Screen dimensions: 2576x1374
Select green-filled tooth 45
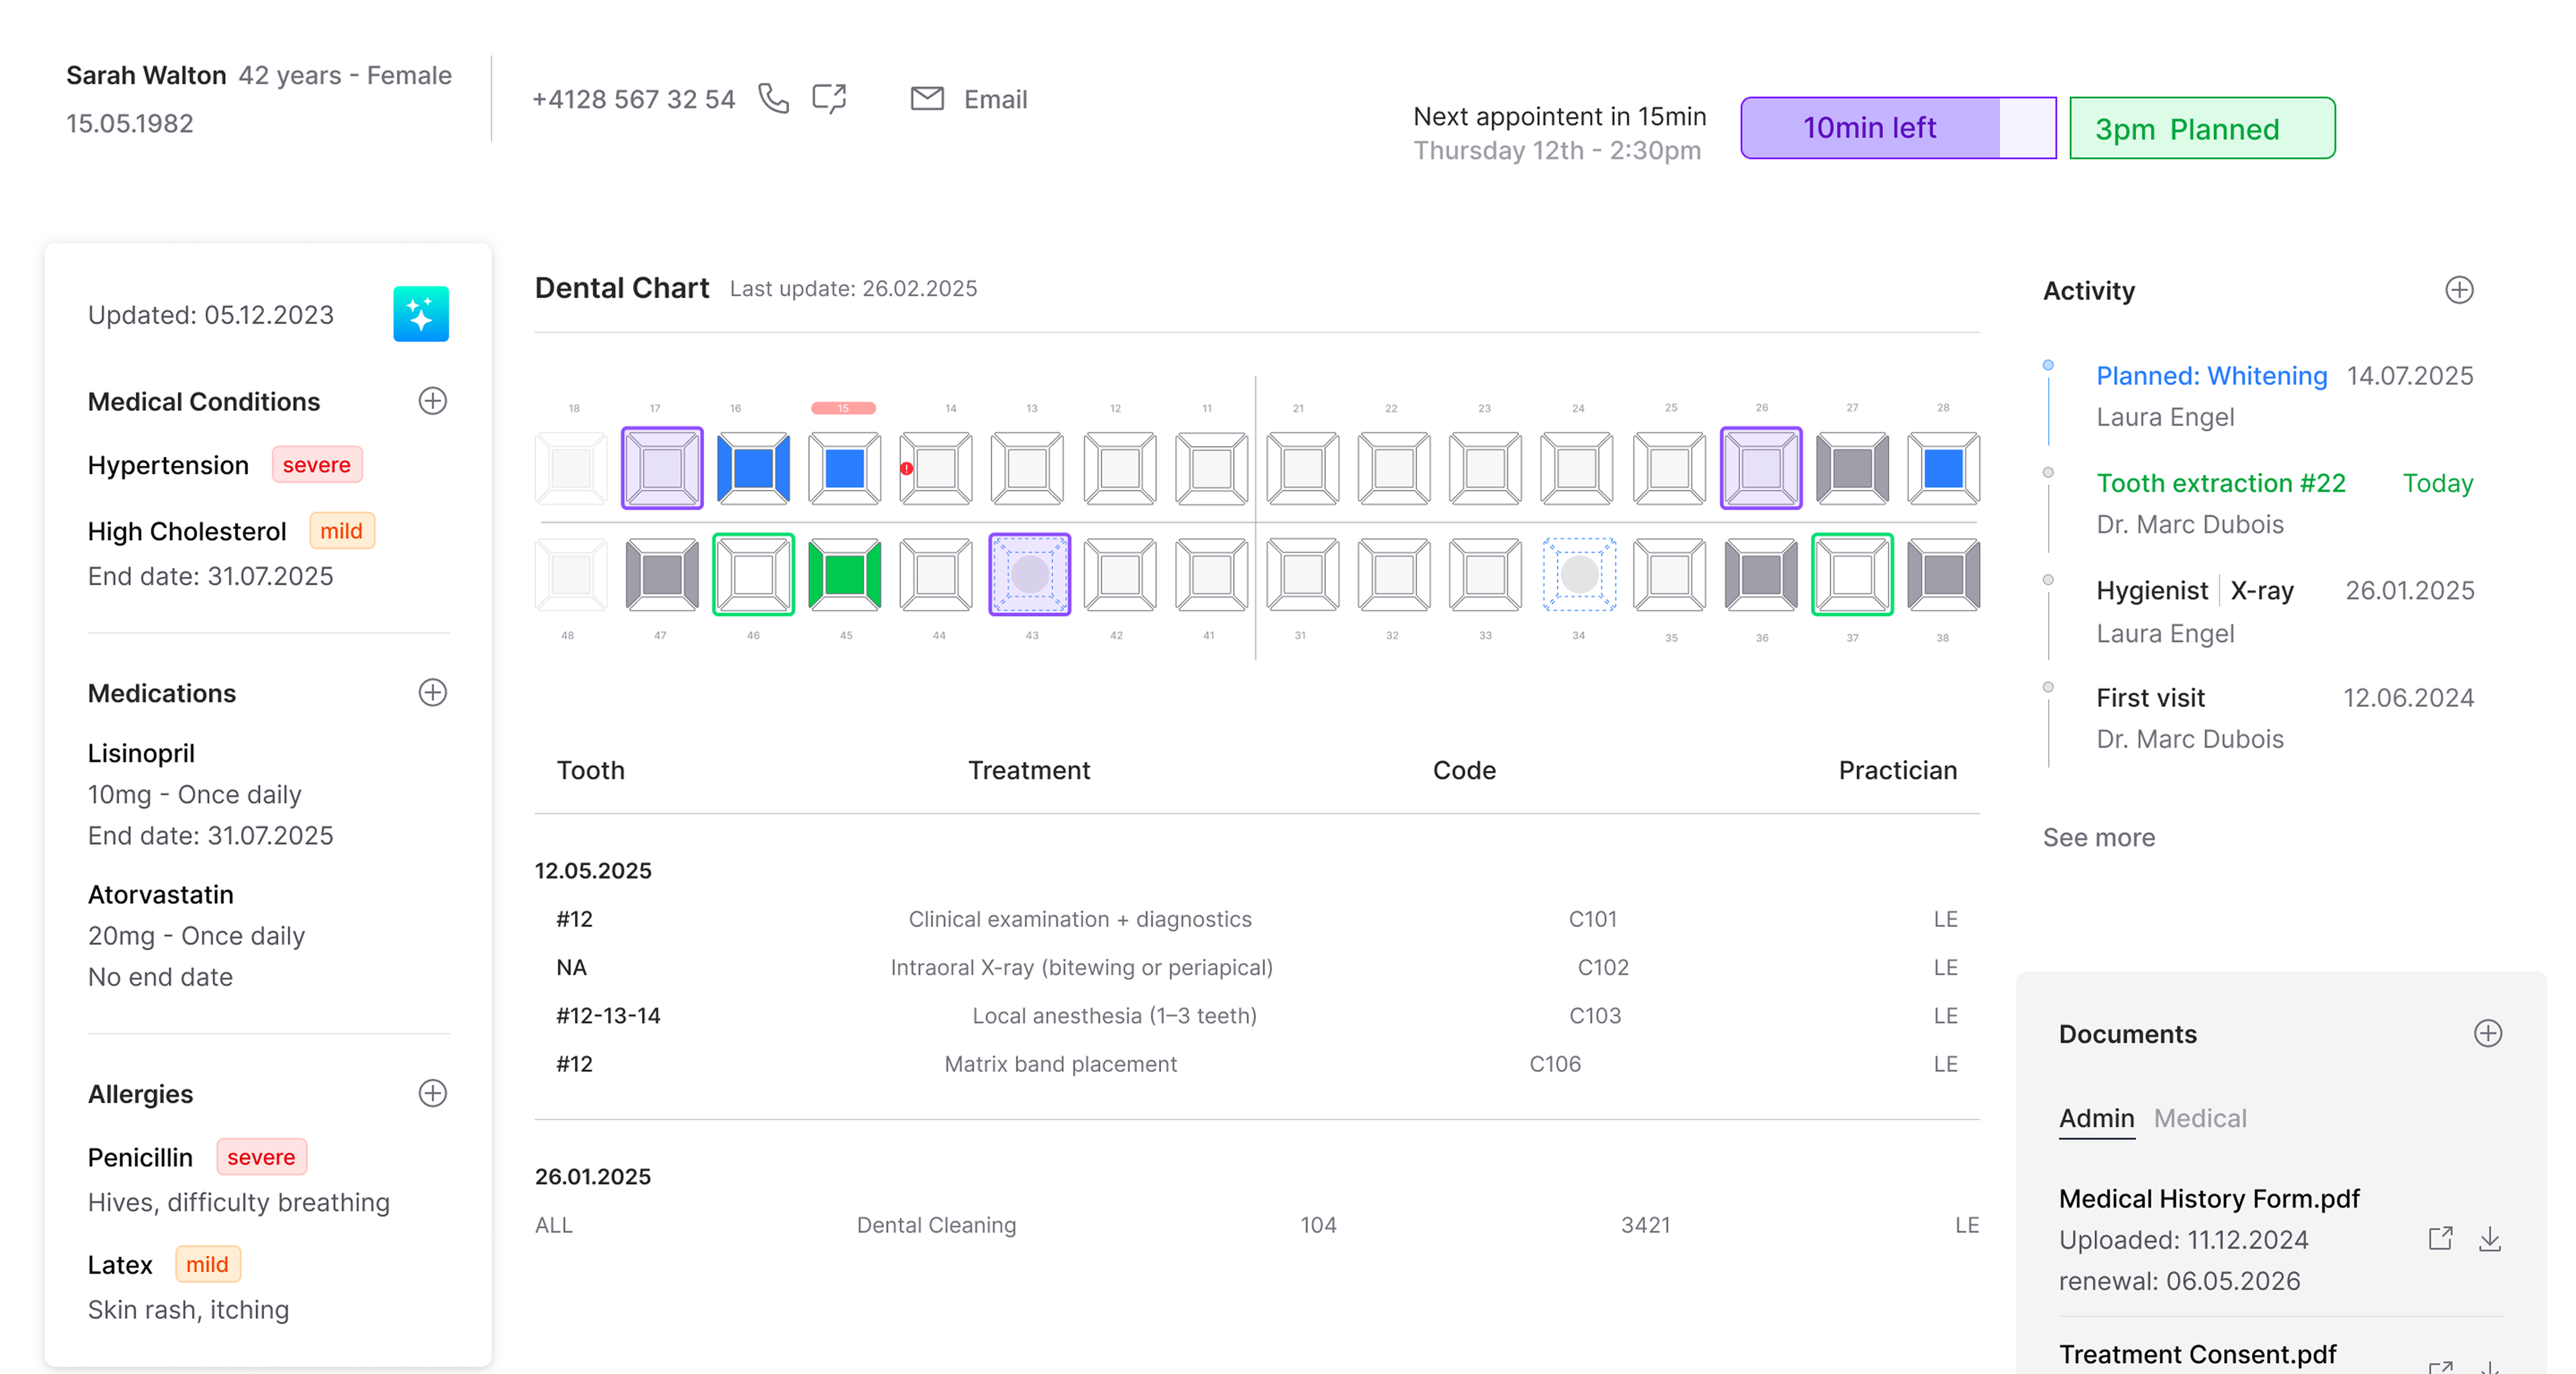click(x=845, y=575)
